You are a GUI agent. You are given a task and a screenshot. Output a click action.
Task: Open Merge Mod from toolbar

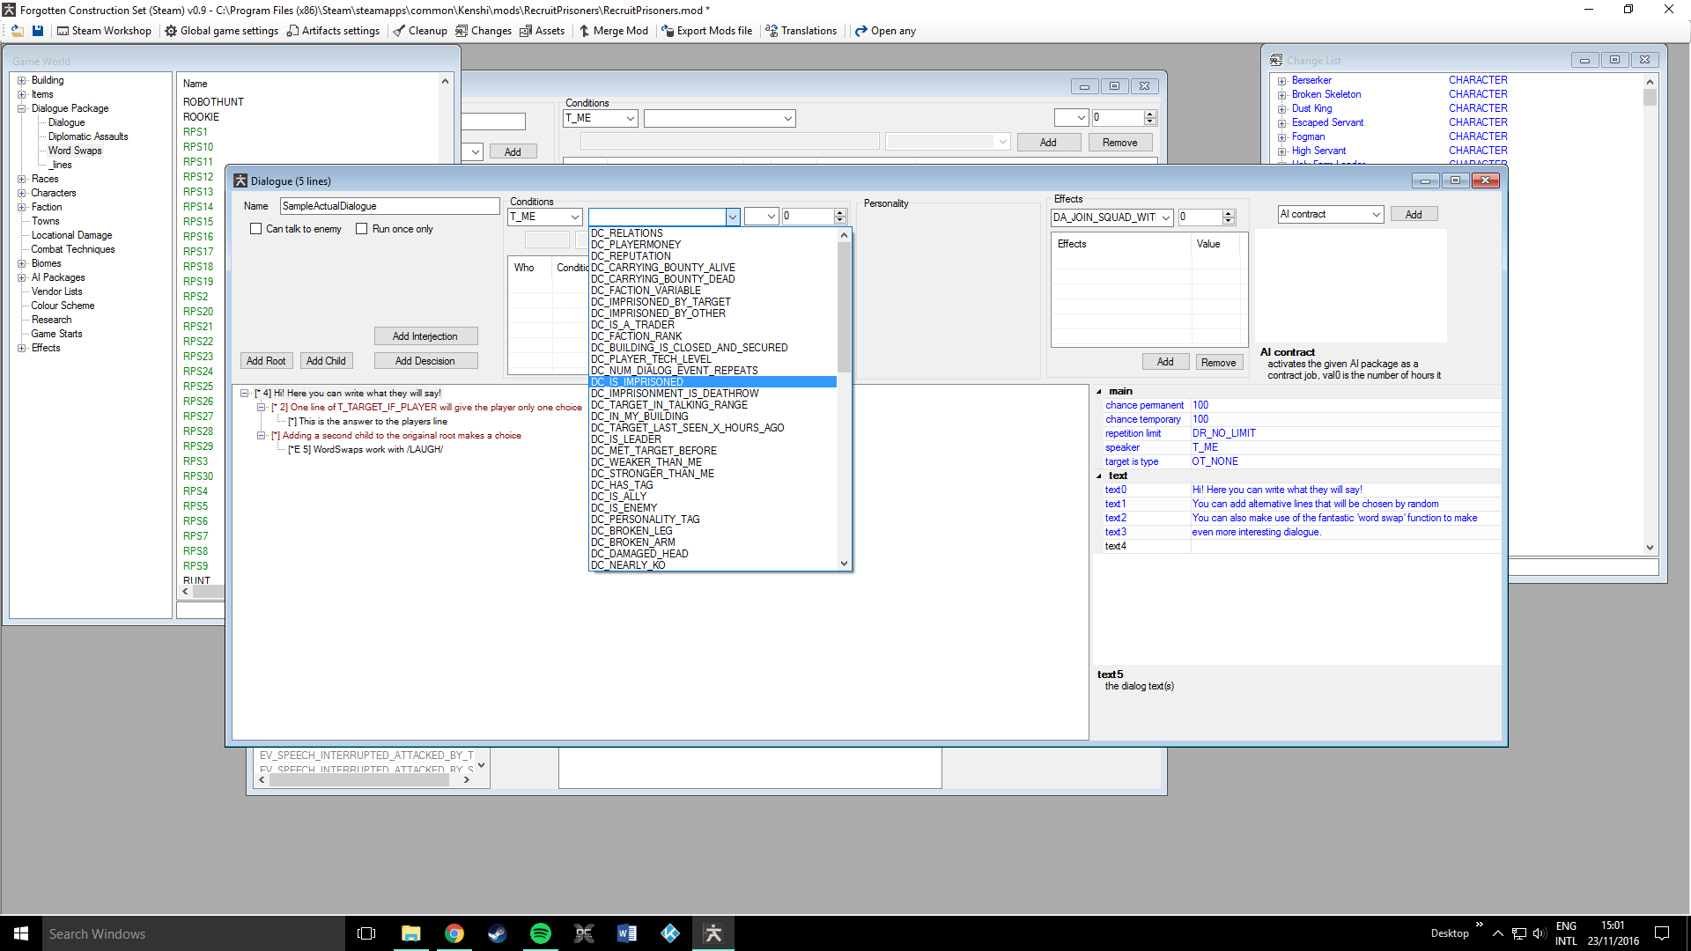click(x=613, y=31)
